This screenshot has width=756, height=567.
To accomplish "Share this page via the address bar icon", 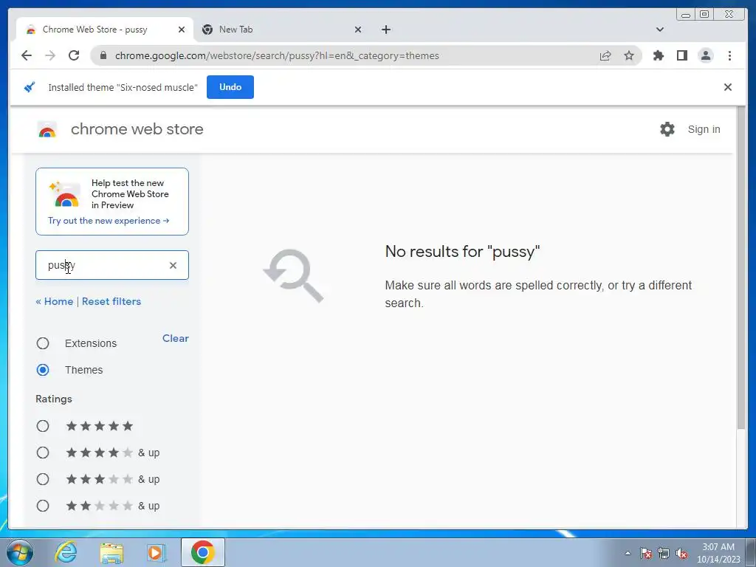I will pos(605,55).
